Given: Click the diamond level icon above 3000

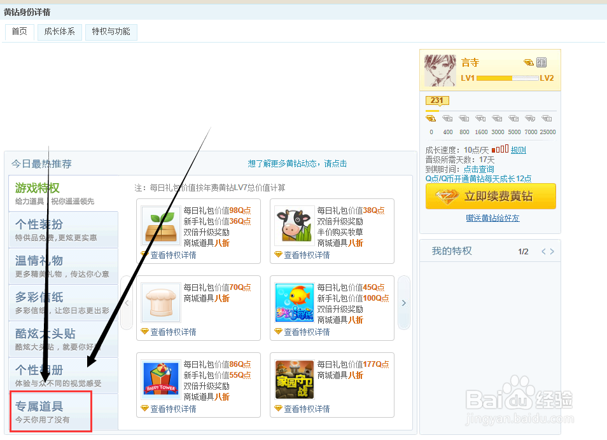Looking at the screenshot, I should (x=498, y=118).
